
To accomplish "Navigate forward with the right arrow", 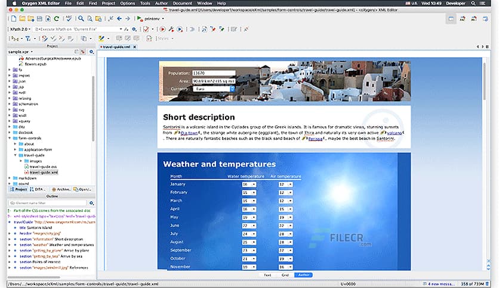I will point(128,18).
